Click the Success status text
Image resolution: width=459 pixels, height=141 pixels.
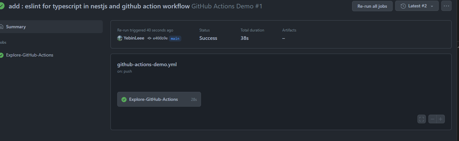click(x=208, y=38)
